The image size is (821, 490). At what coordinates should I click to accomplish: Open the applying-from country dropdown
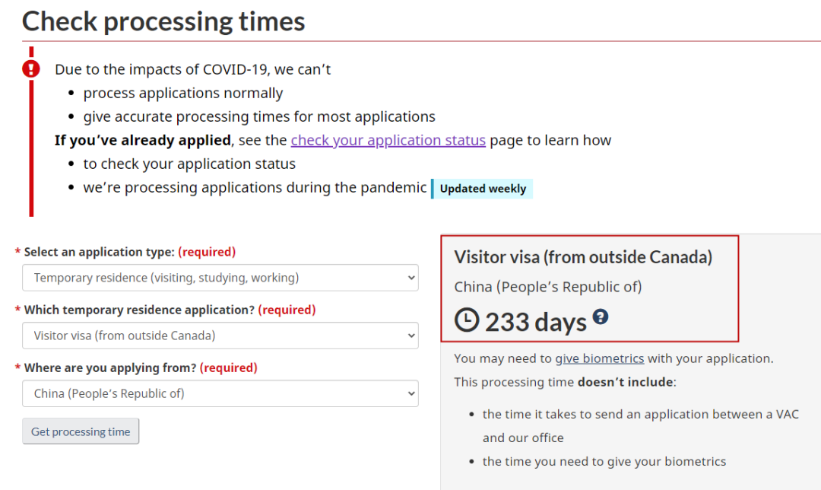coord(220,393)
